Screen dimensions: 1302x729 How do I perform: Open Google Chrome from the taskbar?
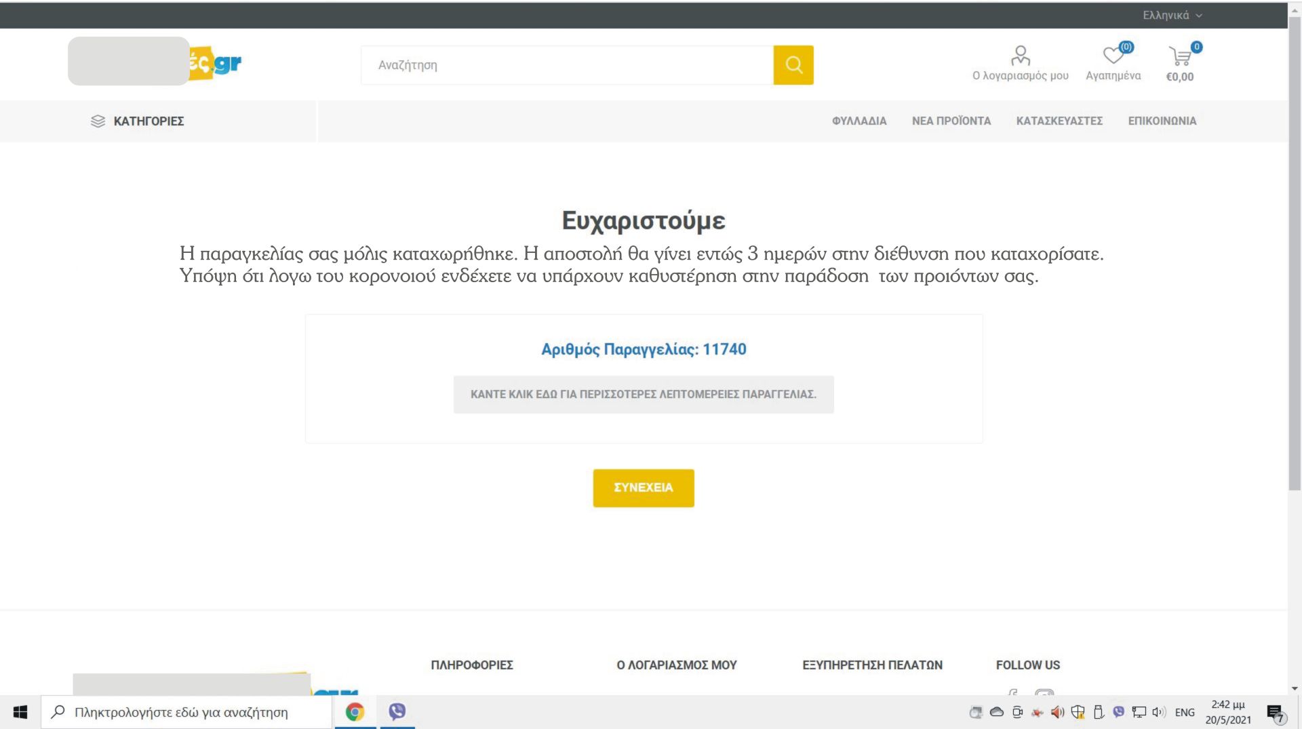[x=355, y=711]
